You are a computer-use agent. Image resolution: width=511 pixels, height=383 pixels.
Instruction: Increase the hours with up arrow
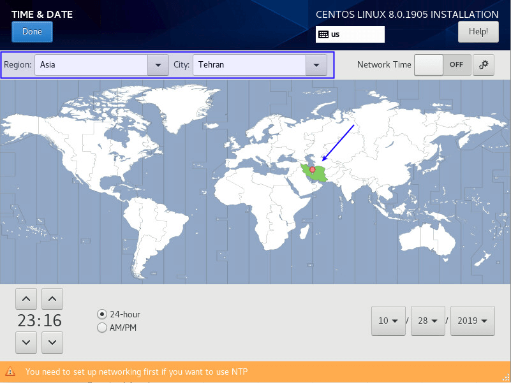[x=26, y=299]
